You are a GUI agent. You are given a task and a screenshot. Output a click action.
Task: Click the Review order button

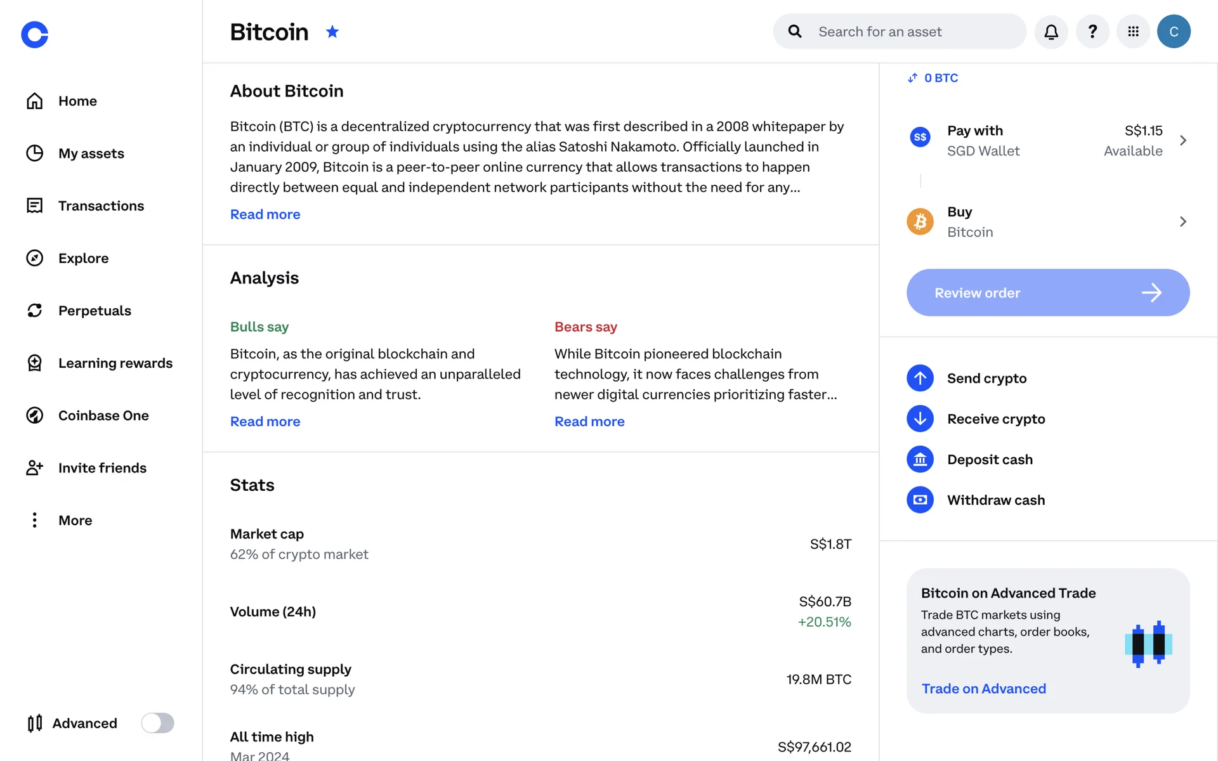(1047, 293)
